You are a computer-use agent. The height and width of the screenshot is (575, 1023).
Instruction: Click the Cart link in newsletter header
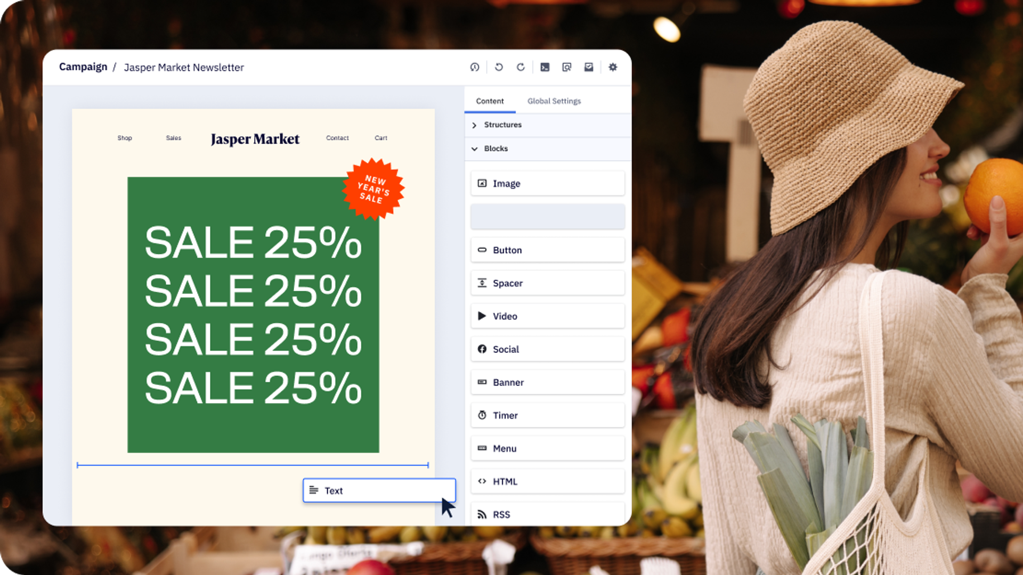pos(381,138)
